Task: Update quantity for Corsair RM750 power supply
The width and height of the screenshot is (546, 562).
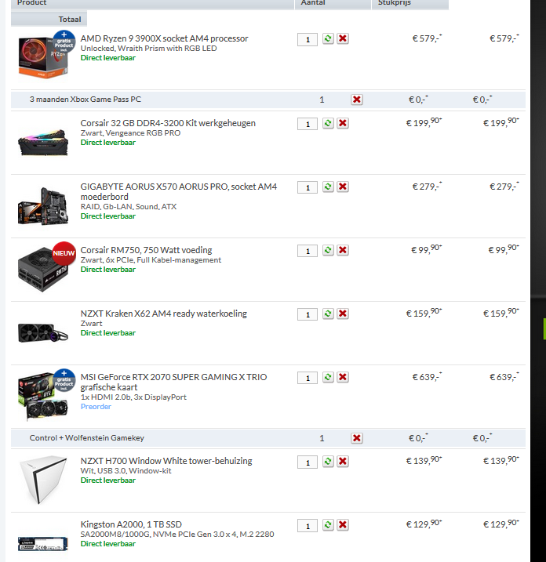Action: [328, 250]
